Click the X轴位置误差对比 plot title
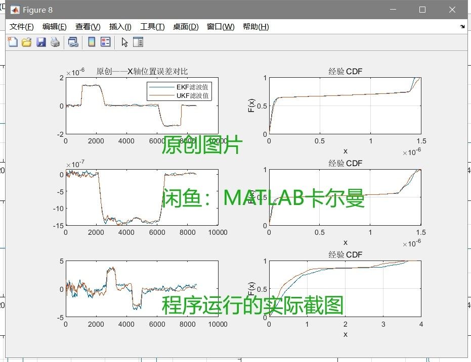 [142, 71]
